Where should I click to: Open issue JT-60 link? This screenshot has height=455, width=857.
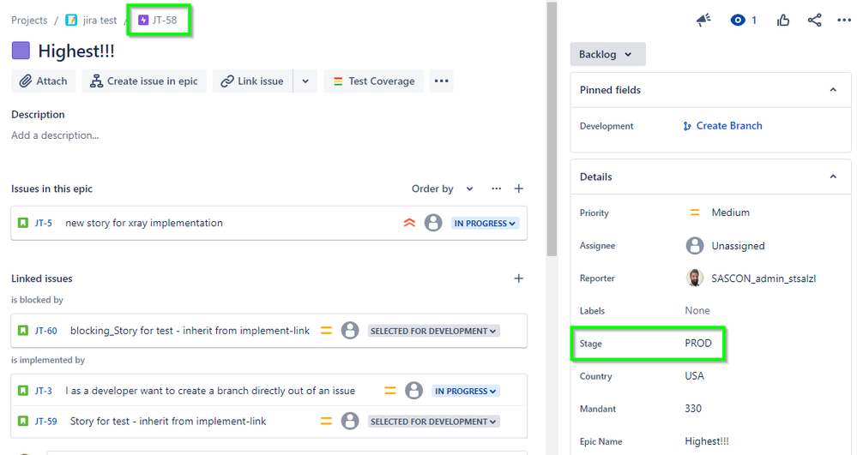coord(46,331)
